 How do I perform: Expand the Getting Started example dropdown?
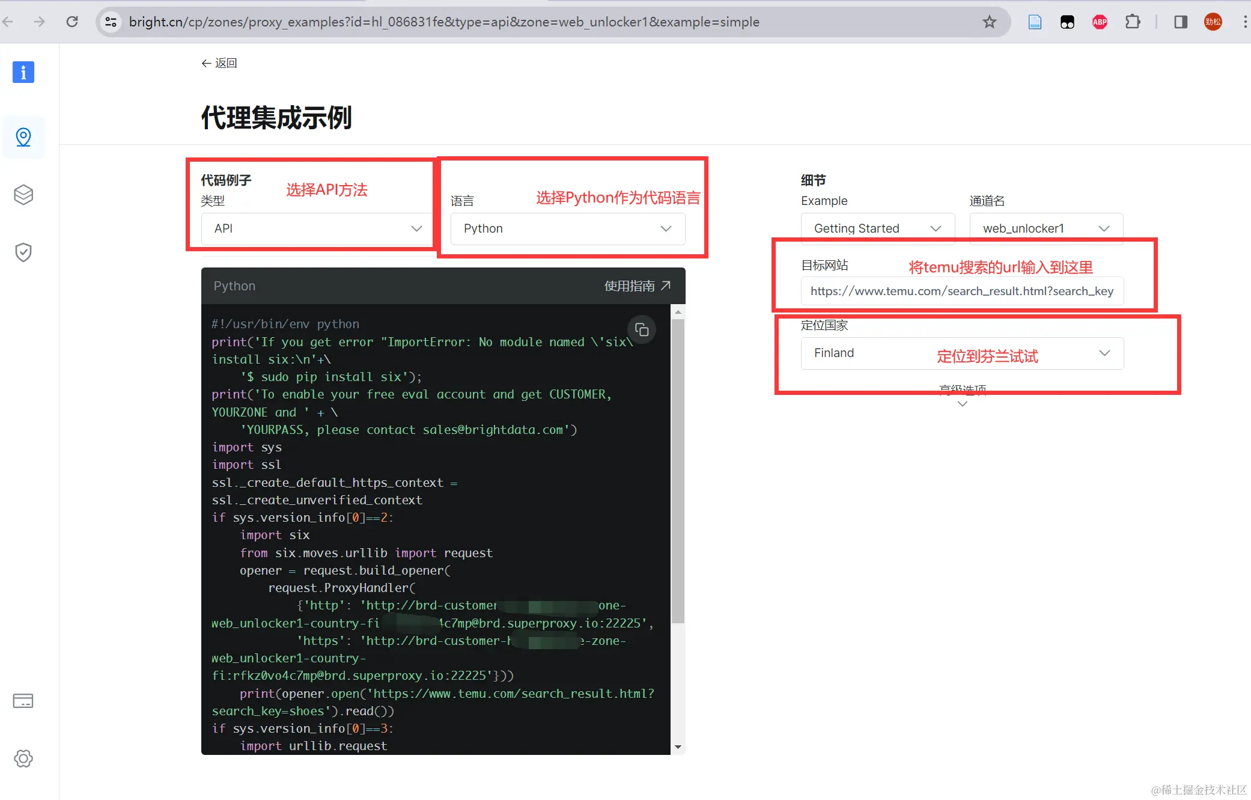click(x=877, y=228)
